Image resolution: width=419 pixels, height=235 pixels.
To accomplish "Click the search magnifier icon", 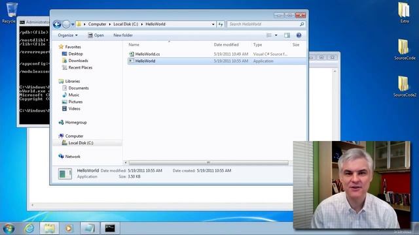I will click(x=302, y=24).
